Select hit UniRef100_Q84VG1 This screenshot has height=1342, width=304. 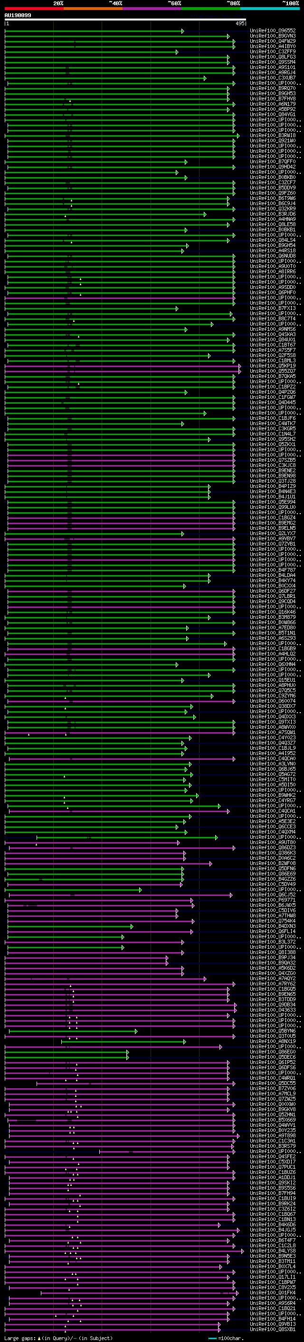273,115
